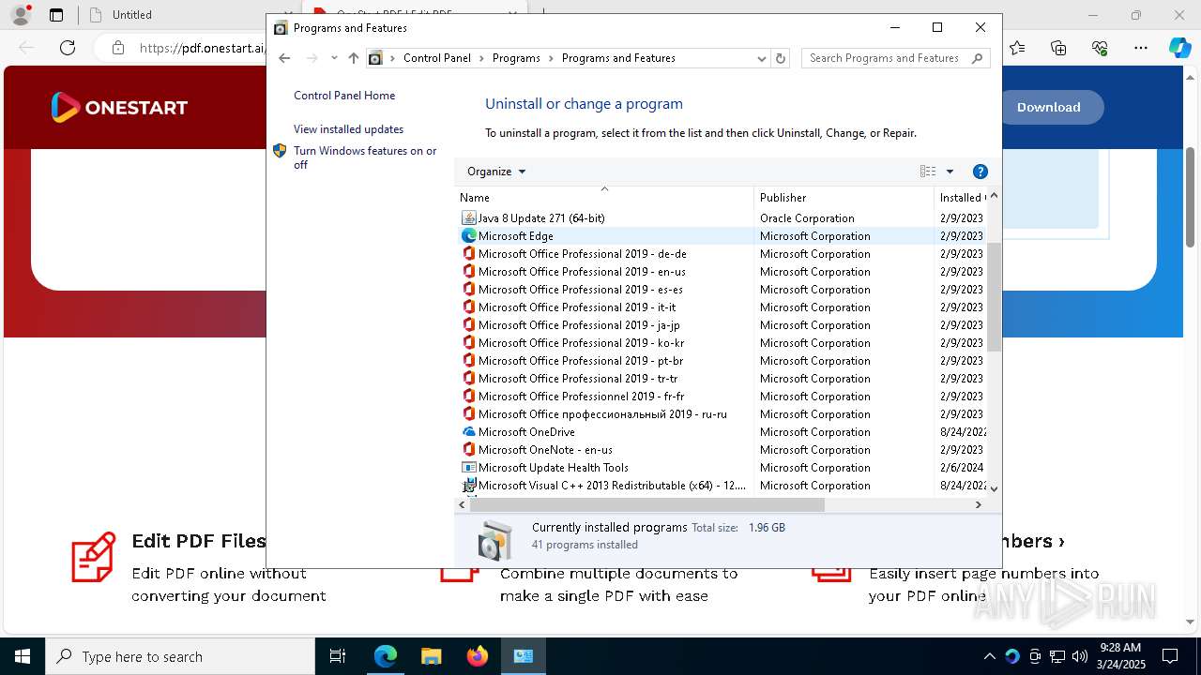Click the change view icon

coord(928,172)
